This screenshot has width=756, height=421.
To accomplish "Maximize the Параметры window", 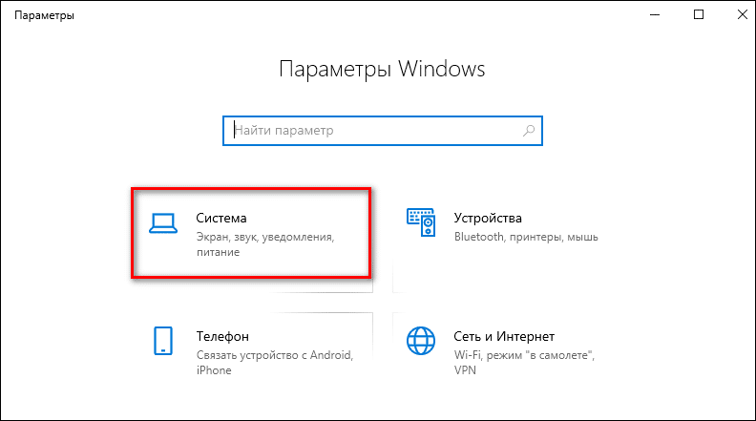I will (699, 15).
